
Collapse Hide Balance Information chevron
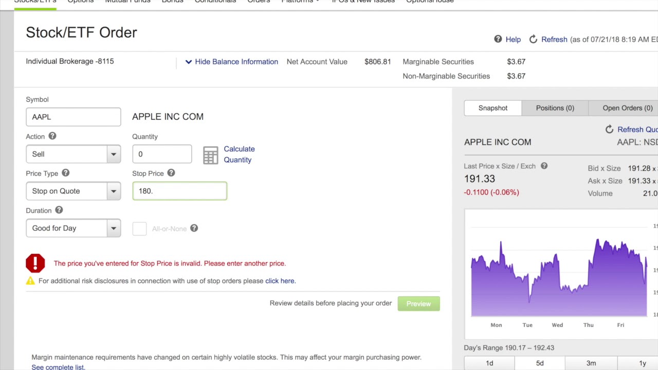pyautogui.click(x=188, y=62)
